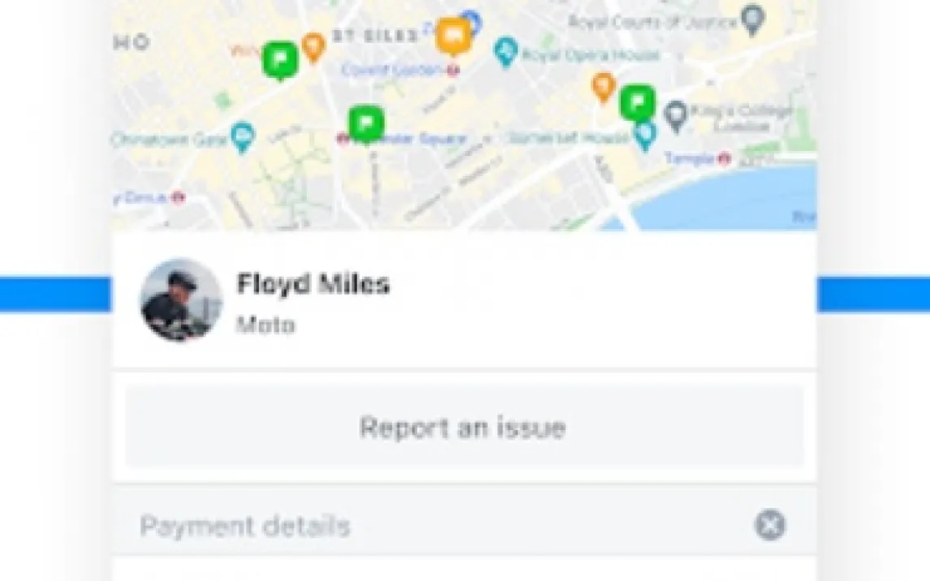
Task: Click the green flag marker near Somerset House
Action: [638, 103]
